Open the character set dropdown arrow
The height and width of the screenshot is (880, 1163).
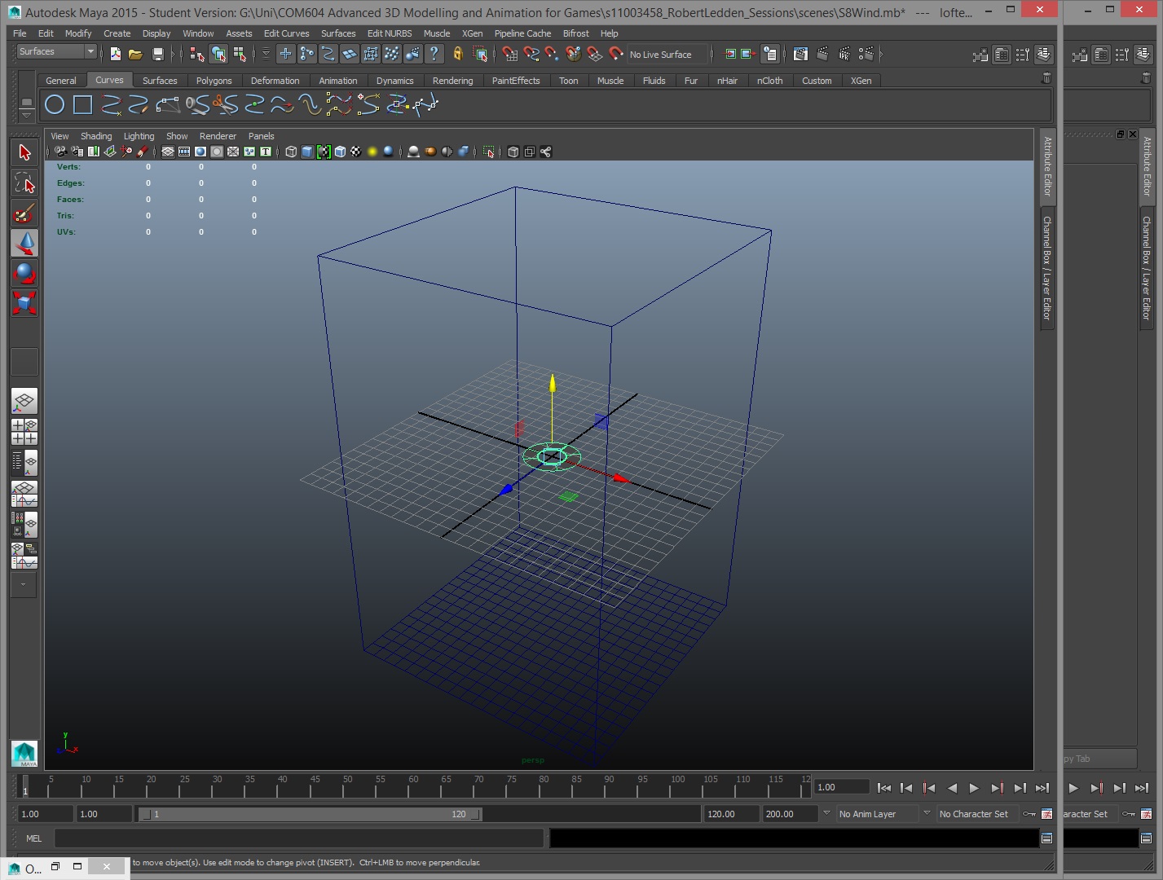927,813
